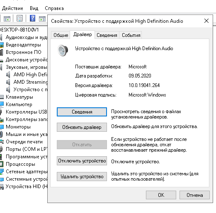Switch to the Сведения tab
Viewport: 216px width, 213px height.
[107, 35]
